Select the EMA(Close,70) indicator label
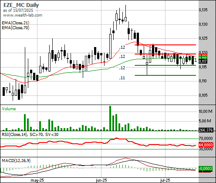 pos(16,27)
